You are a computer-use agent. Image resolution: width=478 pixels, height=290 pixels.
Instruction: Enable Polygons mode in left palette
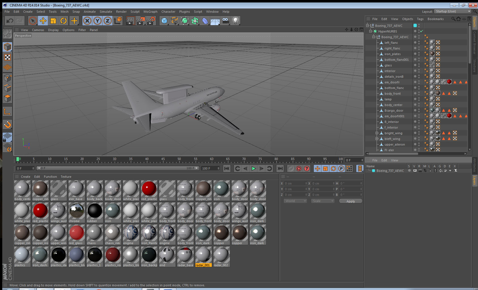point(7,98)
